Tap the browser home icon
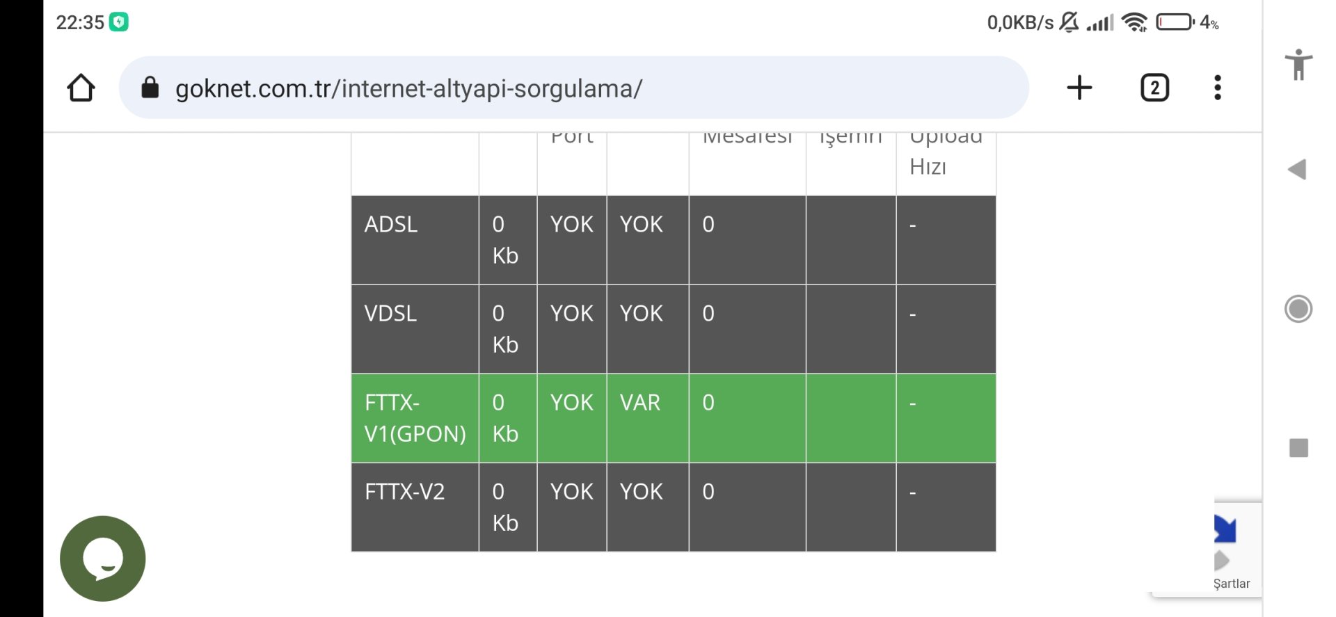The width and height of the screenshot is (1336, 617). click(81, 88)
